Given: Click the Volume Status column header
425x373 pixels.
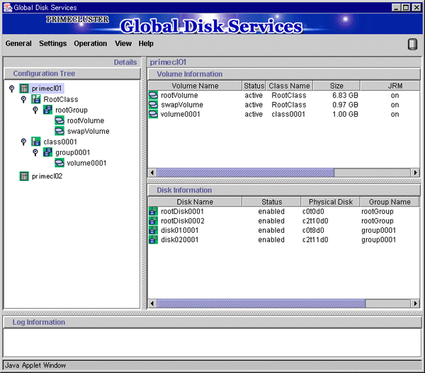Looking at the screenshot, I should click(x=254, y=86).
